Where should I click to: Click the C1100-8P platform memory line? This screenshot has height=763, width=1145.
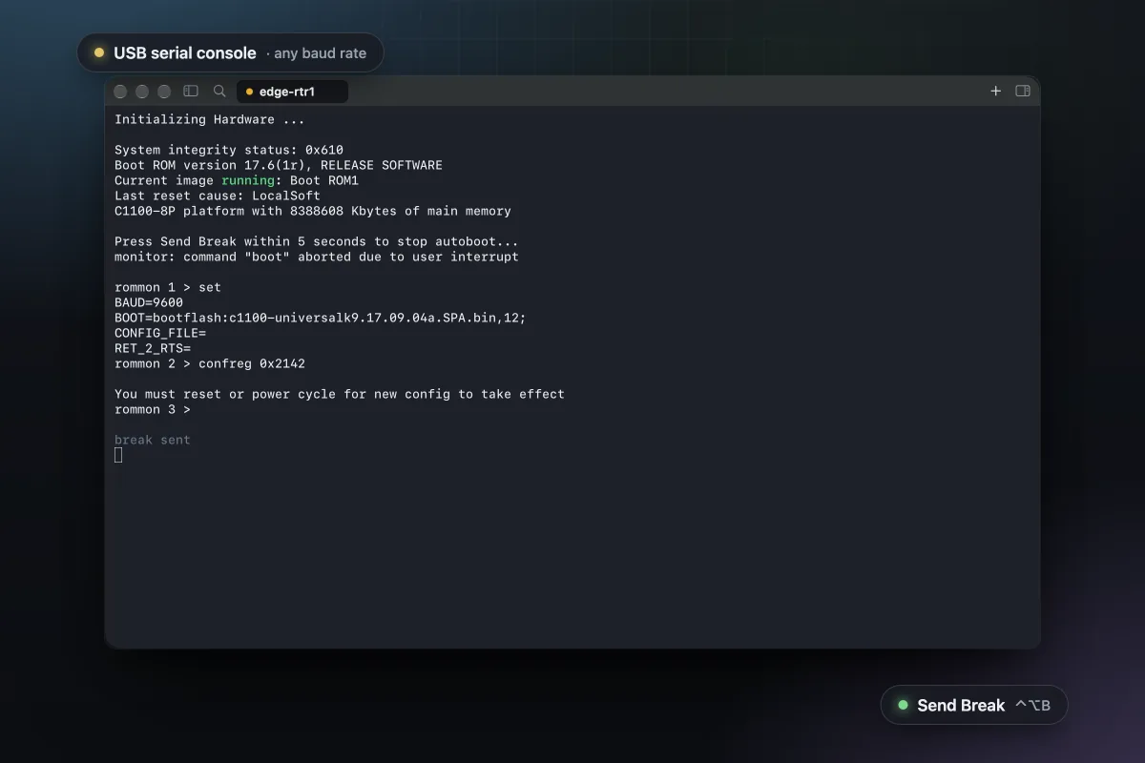click(x=313, y=211)
